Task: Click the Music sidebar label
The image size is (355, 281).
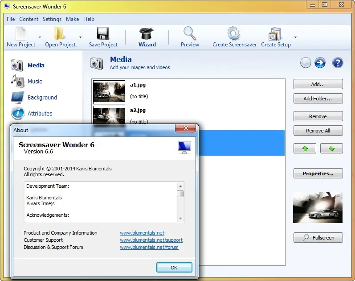Action: [x=35, y=82]
